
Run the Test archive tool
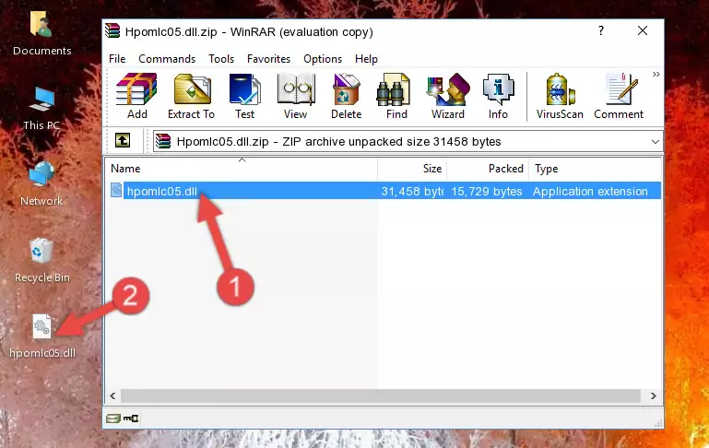[244, 96]
